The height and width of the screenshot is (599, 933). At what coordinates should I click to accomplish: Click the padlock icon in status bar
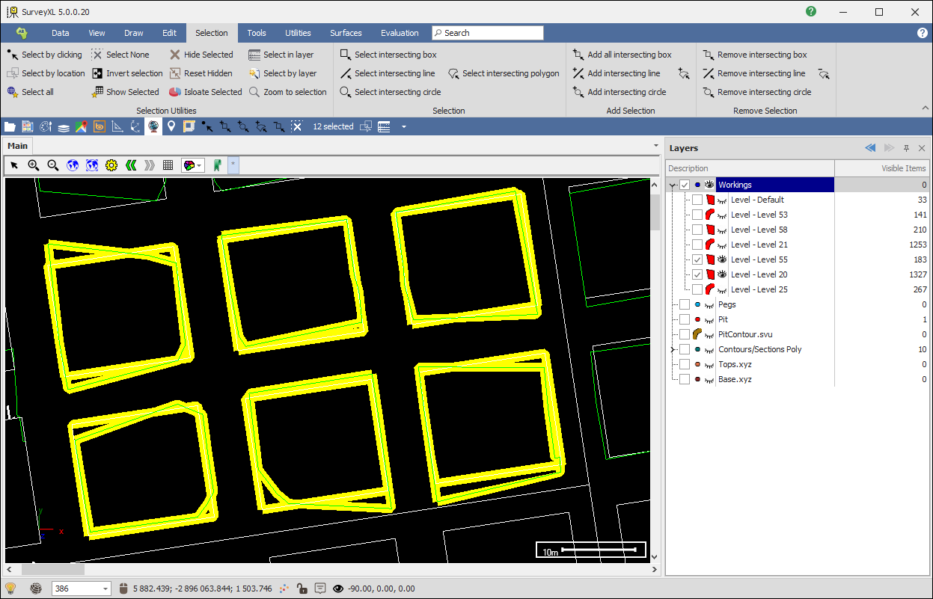click(x=302, y=589)
